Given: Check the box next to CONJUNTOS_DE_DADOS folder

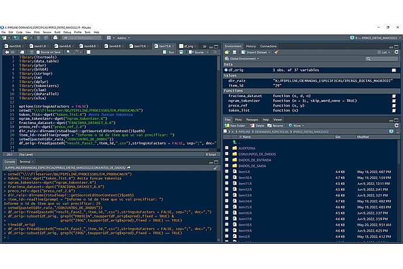Looking at the screenshot, I should 227,154.
